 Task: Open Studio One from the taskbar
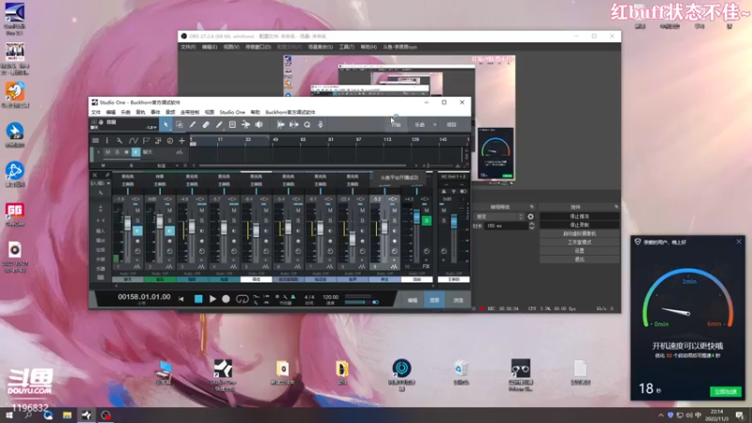point(86,415)
